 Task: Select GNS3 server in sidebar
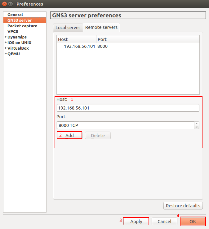point(25,20)
